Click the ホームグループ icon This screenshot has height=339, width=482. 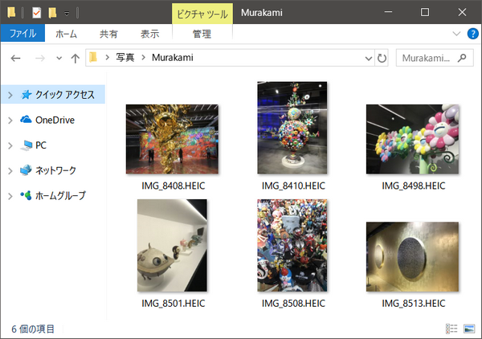coord(27,195)
